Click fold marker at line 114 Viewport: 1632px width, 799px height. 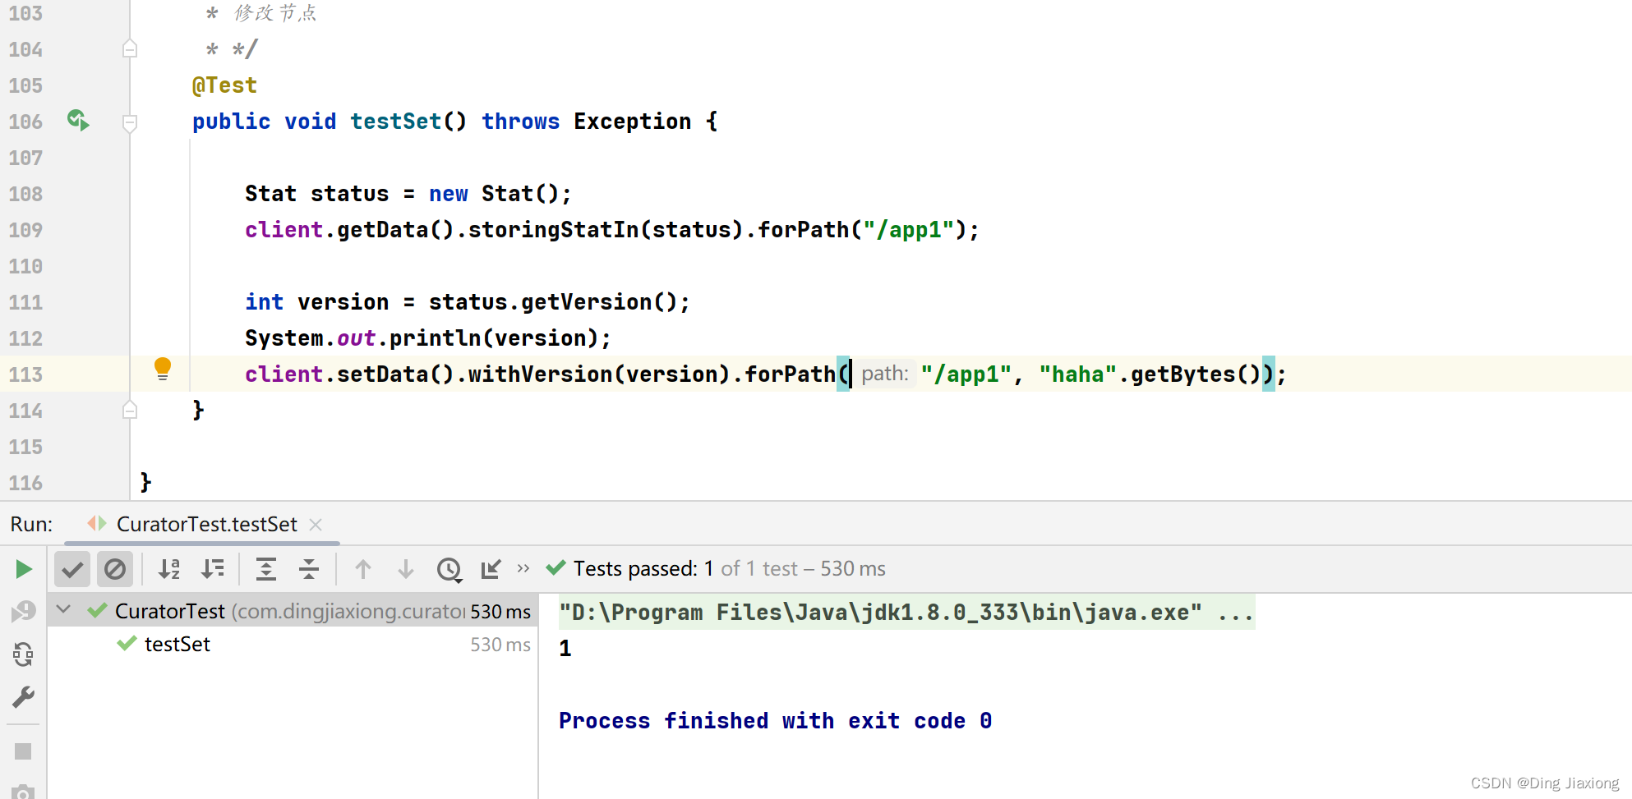130,409
